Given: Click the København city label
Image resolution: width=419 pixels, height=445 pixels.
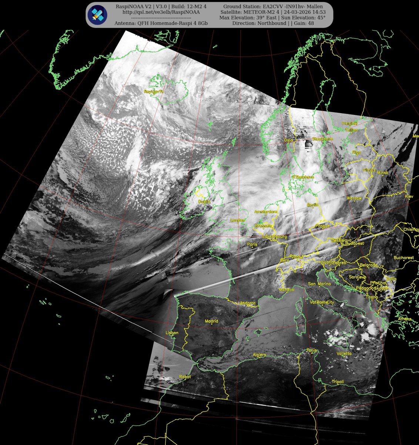Looking at the screenshot, I should click(303, 178).
